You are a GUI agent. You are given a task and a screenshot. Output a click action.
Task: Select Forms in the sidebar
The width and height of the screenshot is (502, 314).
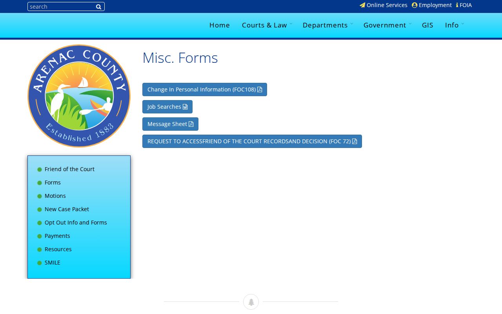pyautogui.click(x=53, y=183)
